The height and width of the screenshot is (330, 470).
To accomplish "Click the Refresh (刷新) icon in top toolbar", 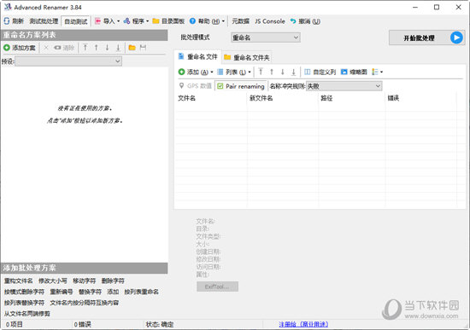I will [7, 21].
